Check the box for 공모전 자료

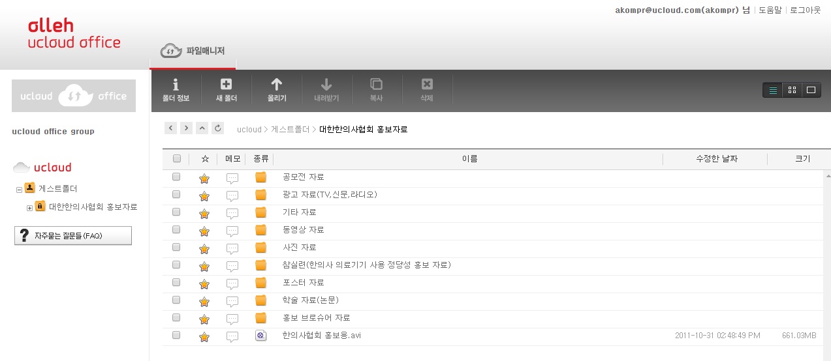pyautogui.click(x=176, y=177)
